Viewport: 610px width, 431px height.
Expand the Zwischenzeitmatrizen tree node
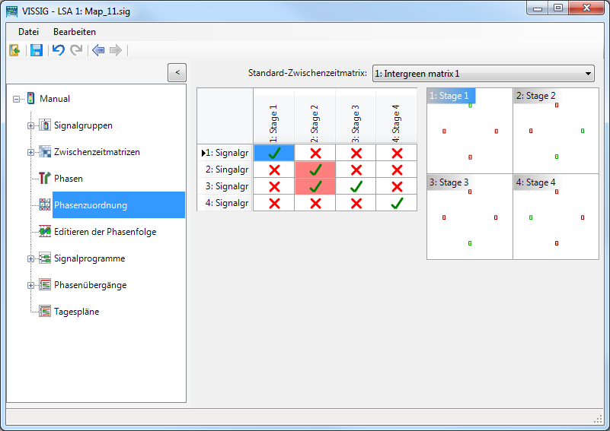tap(31, 152)
